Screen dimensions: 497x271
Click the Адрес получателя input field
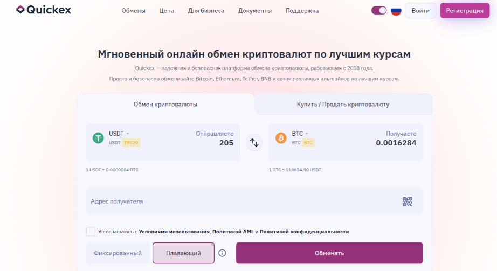pos(254,201)
